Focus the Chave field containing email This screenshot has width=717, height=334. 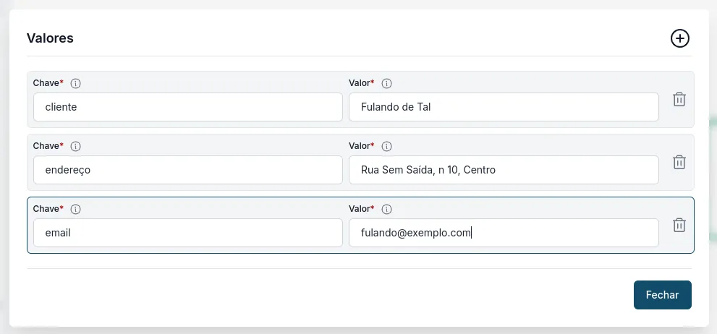pyautogui.click(x=188, y=233)
